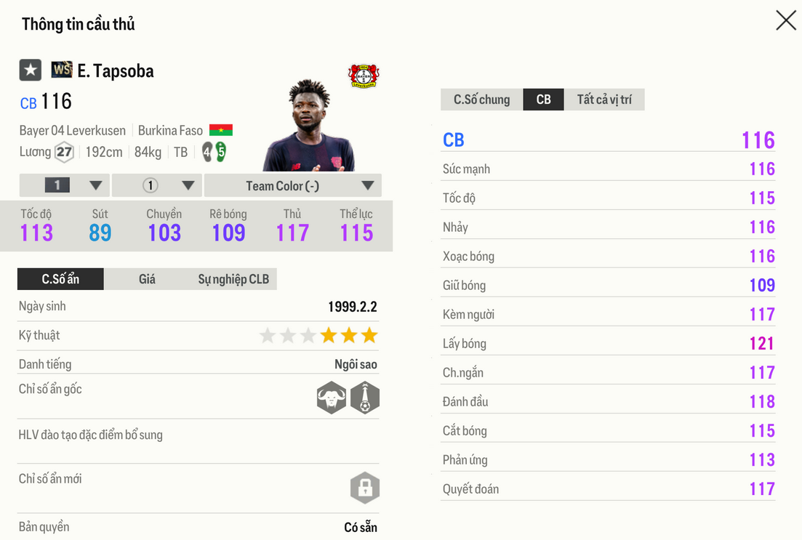Expand the circled 1 dropdown

point(156,185)
